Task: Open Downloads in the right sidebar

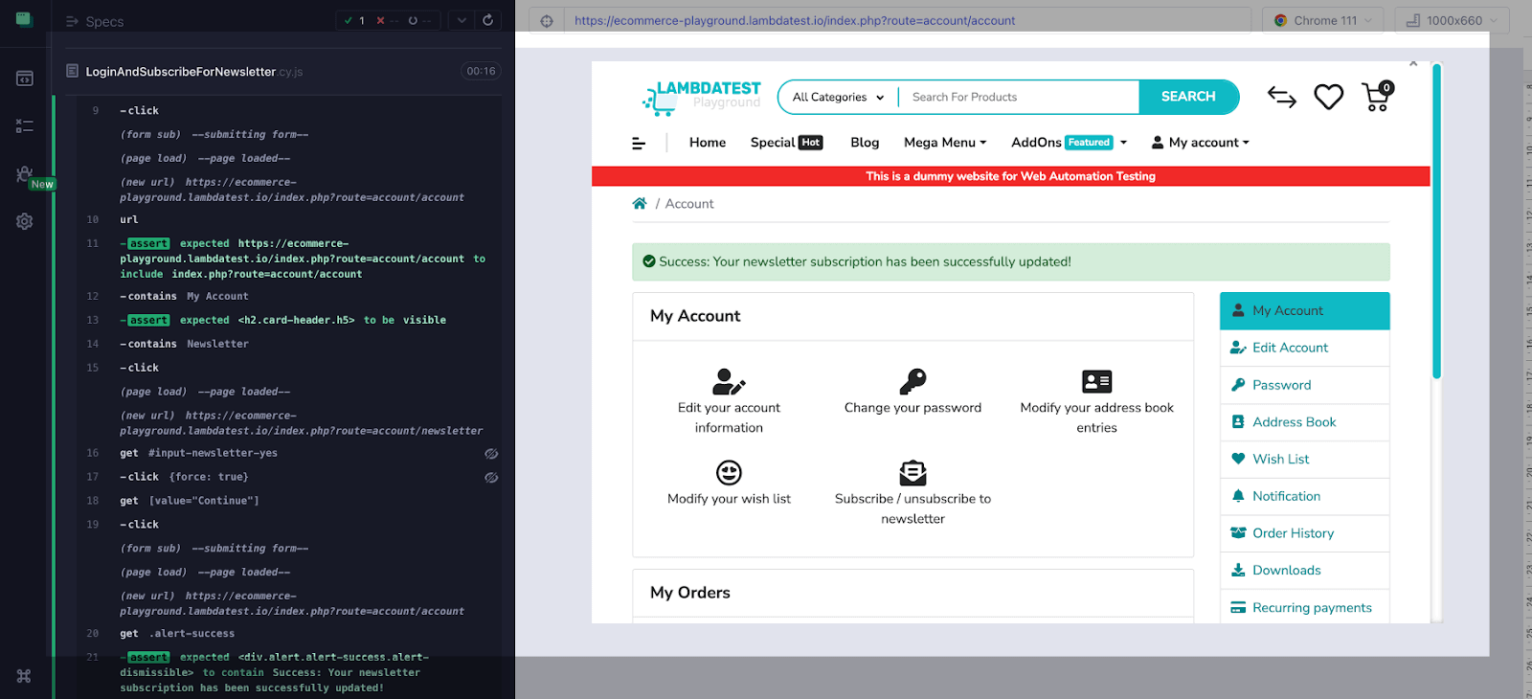Action: [1304, 571]
